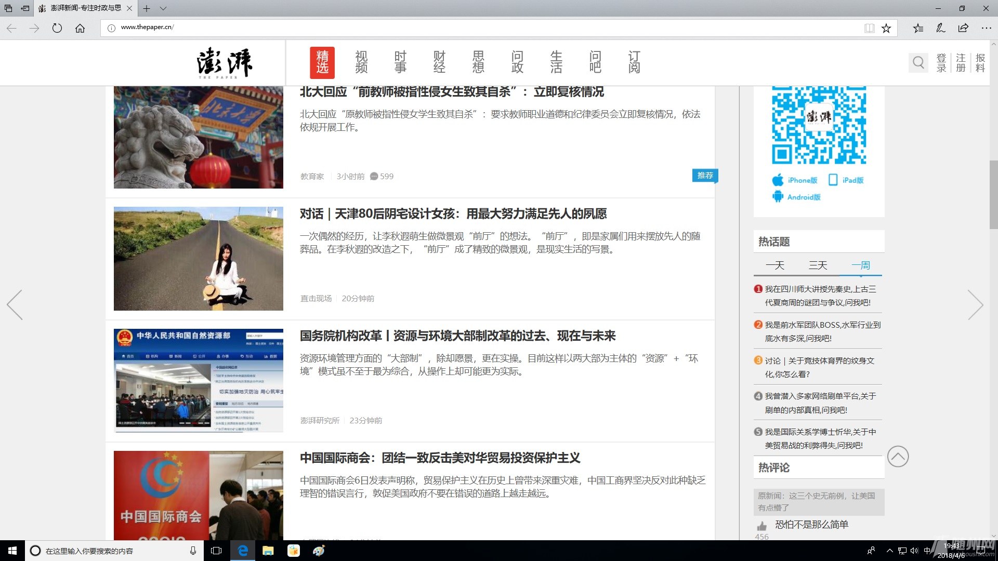998x561 pixels.
Task: Open the 时事 navigation tab
Action: [x=400, y=62]
